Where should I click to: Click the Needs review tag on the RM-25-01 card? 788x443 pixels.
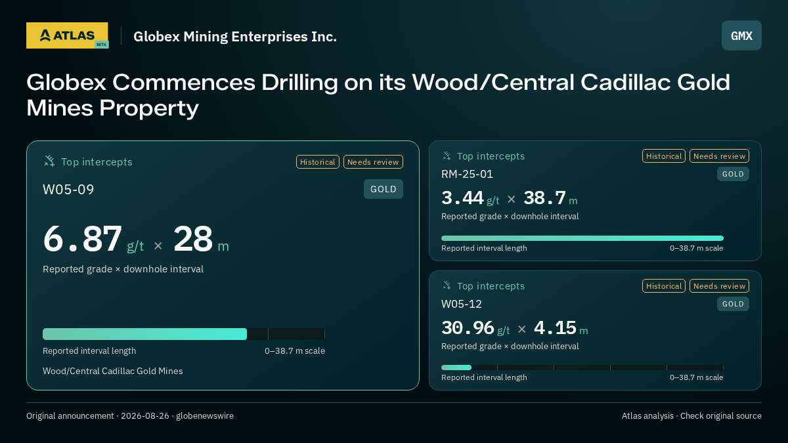[719, 156]
